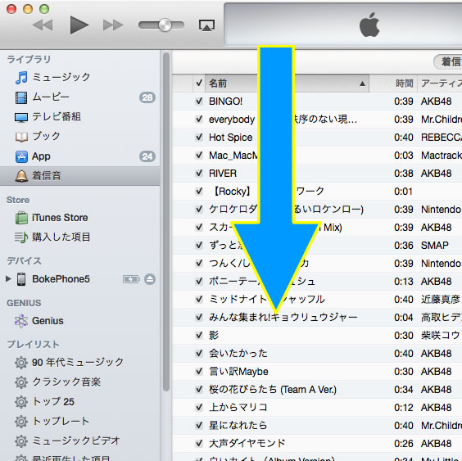Viewport: 462px width, 461px height.
Task: Uncheck the everybody ringtone checkbox
Action: click(x=199, y=120)
